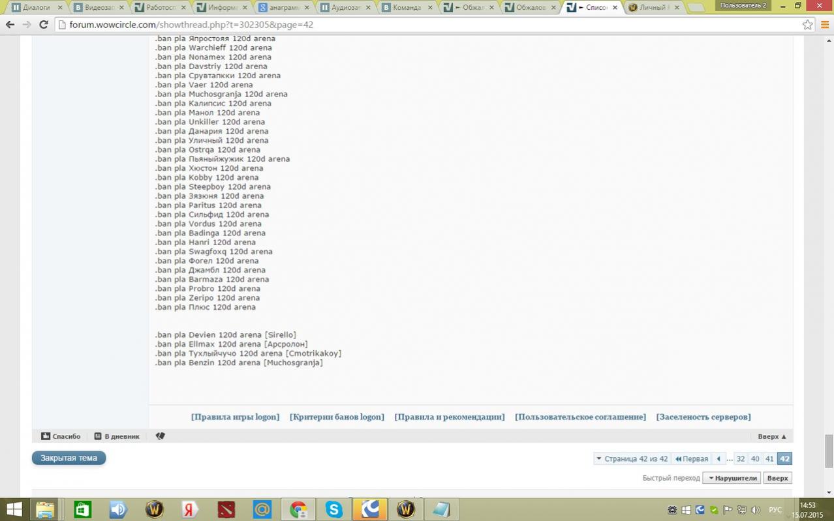This screenshot has width=834, height=521.
Task: Open the Chrome hamburger menu
Action: pos(825,25)
